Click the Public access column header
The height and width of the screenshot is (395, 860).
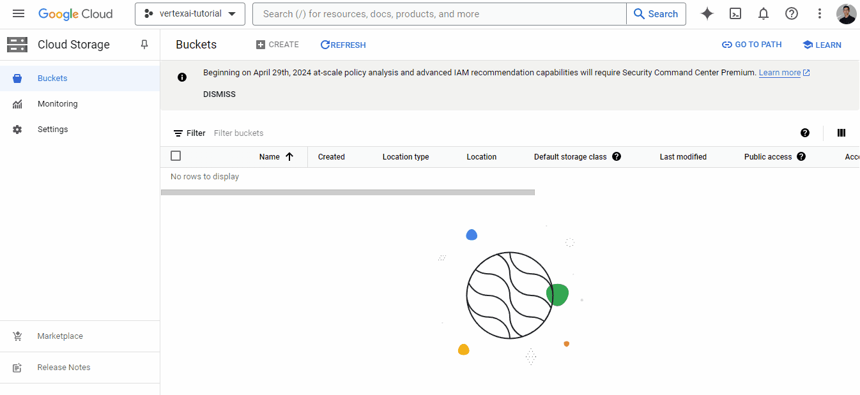(x=768, y=157)
